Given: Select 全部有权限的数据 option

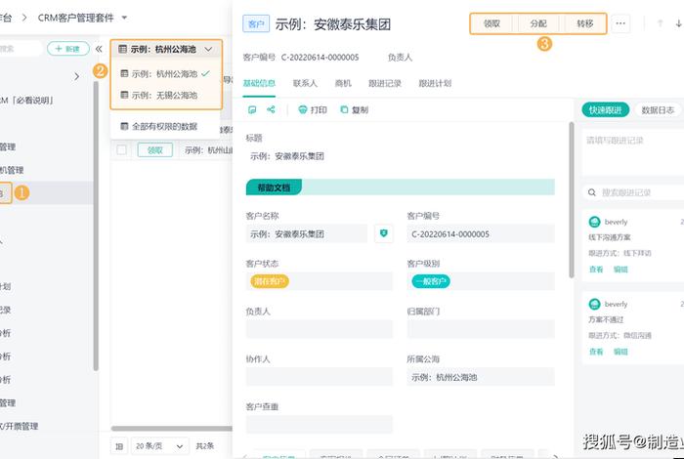Looking at the screenshot, I should click(x=165, y=126).
